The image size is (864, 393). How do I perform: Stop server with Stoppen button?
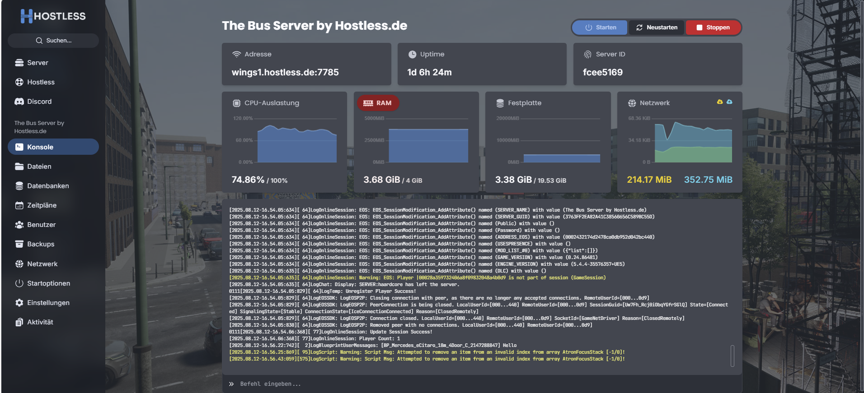tap(713, 28)
